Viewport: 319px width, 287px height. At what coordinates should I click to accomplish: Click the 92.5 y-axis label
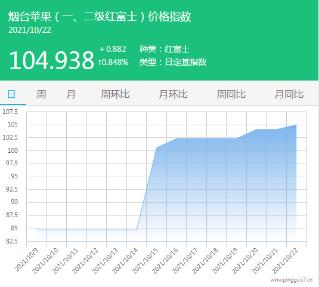[12, 189]
